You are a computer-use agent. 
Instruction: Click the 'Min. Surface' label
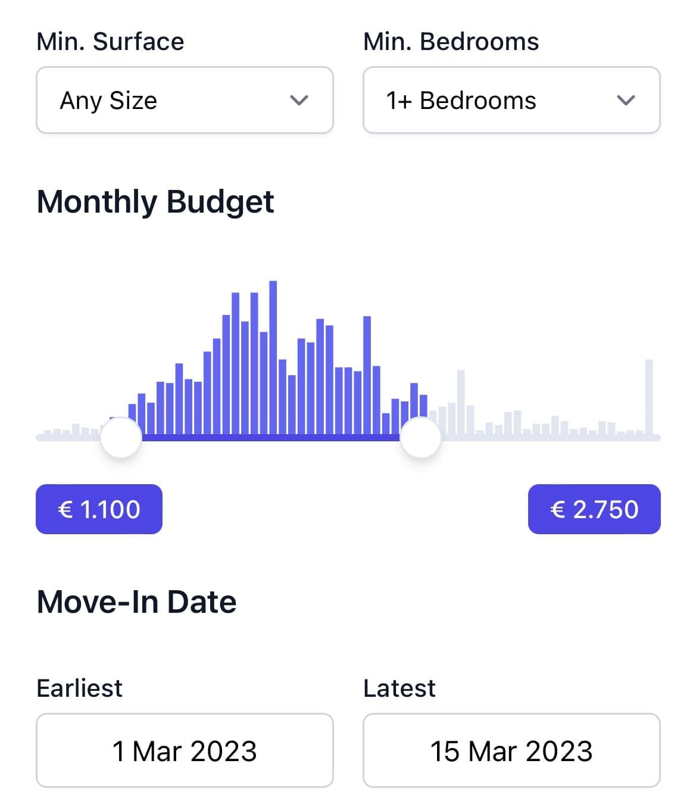point(110,42)
